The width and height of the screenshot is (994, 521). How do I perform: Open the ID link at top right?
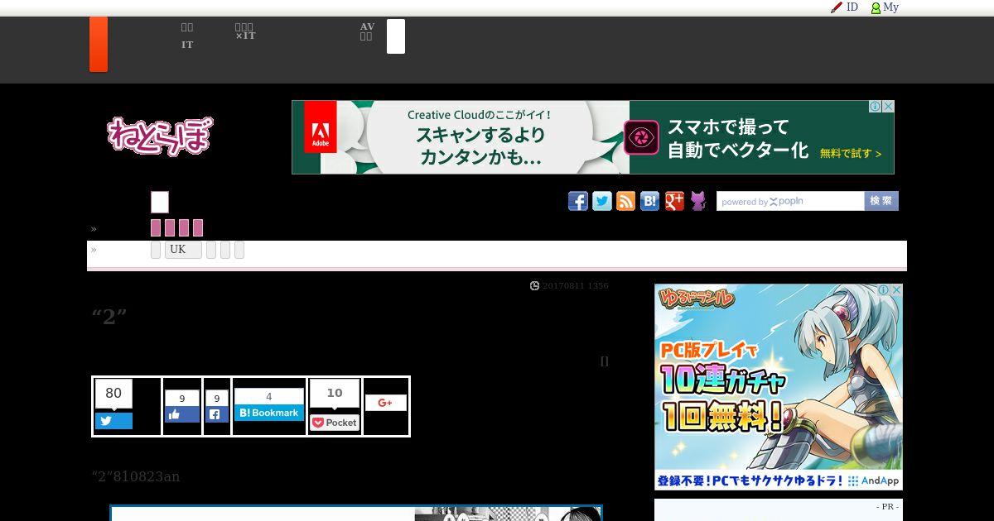click(852, 7)
